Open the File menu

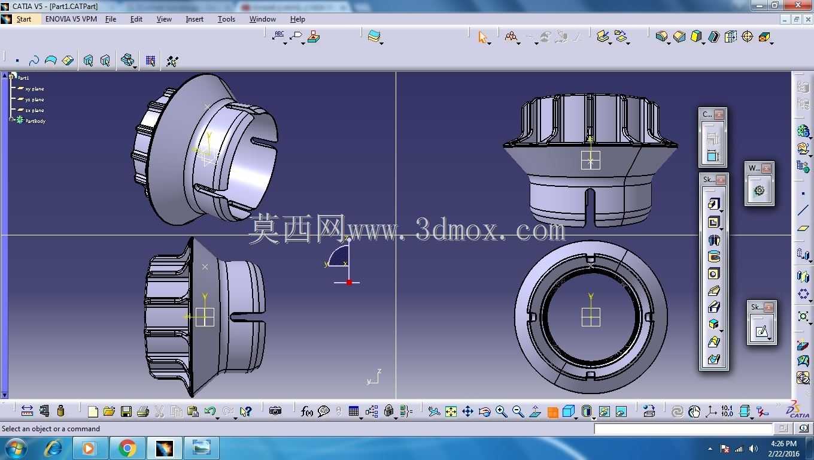(x=111, y=19)
